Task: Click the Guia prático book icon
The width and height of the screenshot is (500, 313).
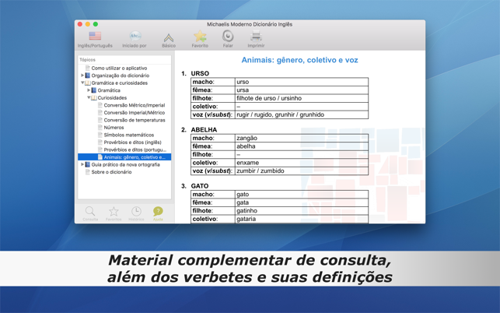Action: point(88,164)
